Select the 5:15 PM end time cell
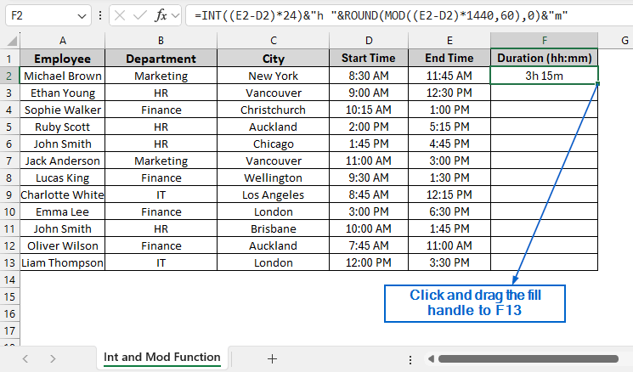This screenshot has width=633, height=372. click(x=449, y=127)
